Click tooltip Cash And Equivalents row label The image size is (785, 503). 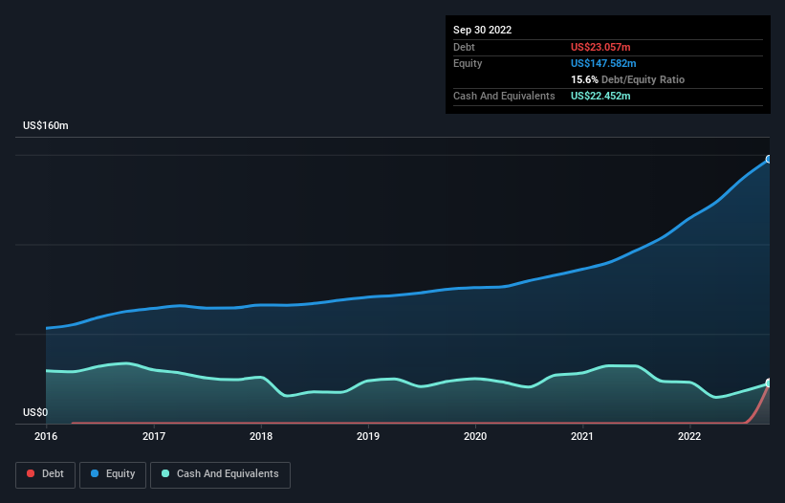[504, 96]
